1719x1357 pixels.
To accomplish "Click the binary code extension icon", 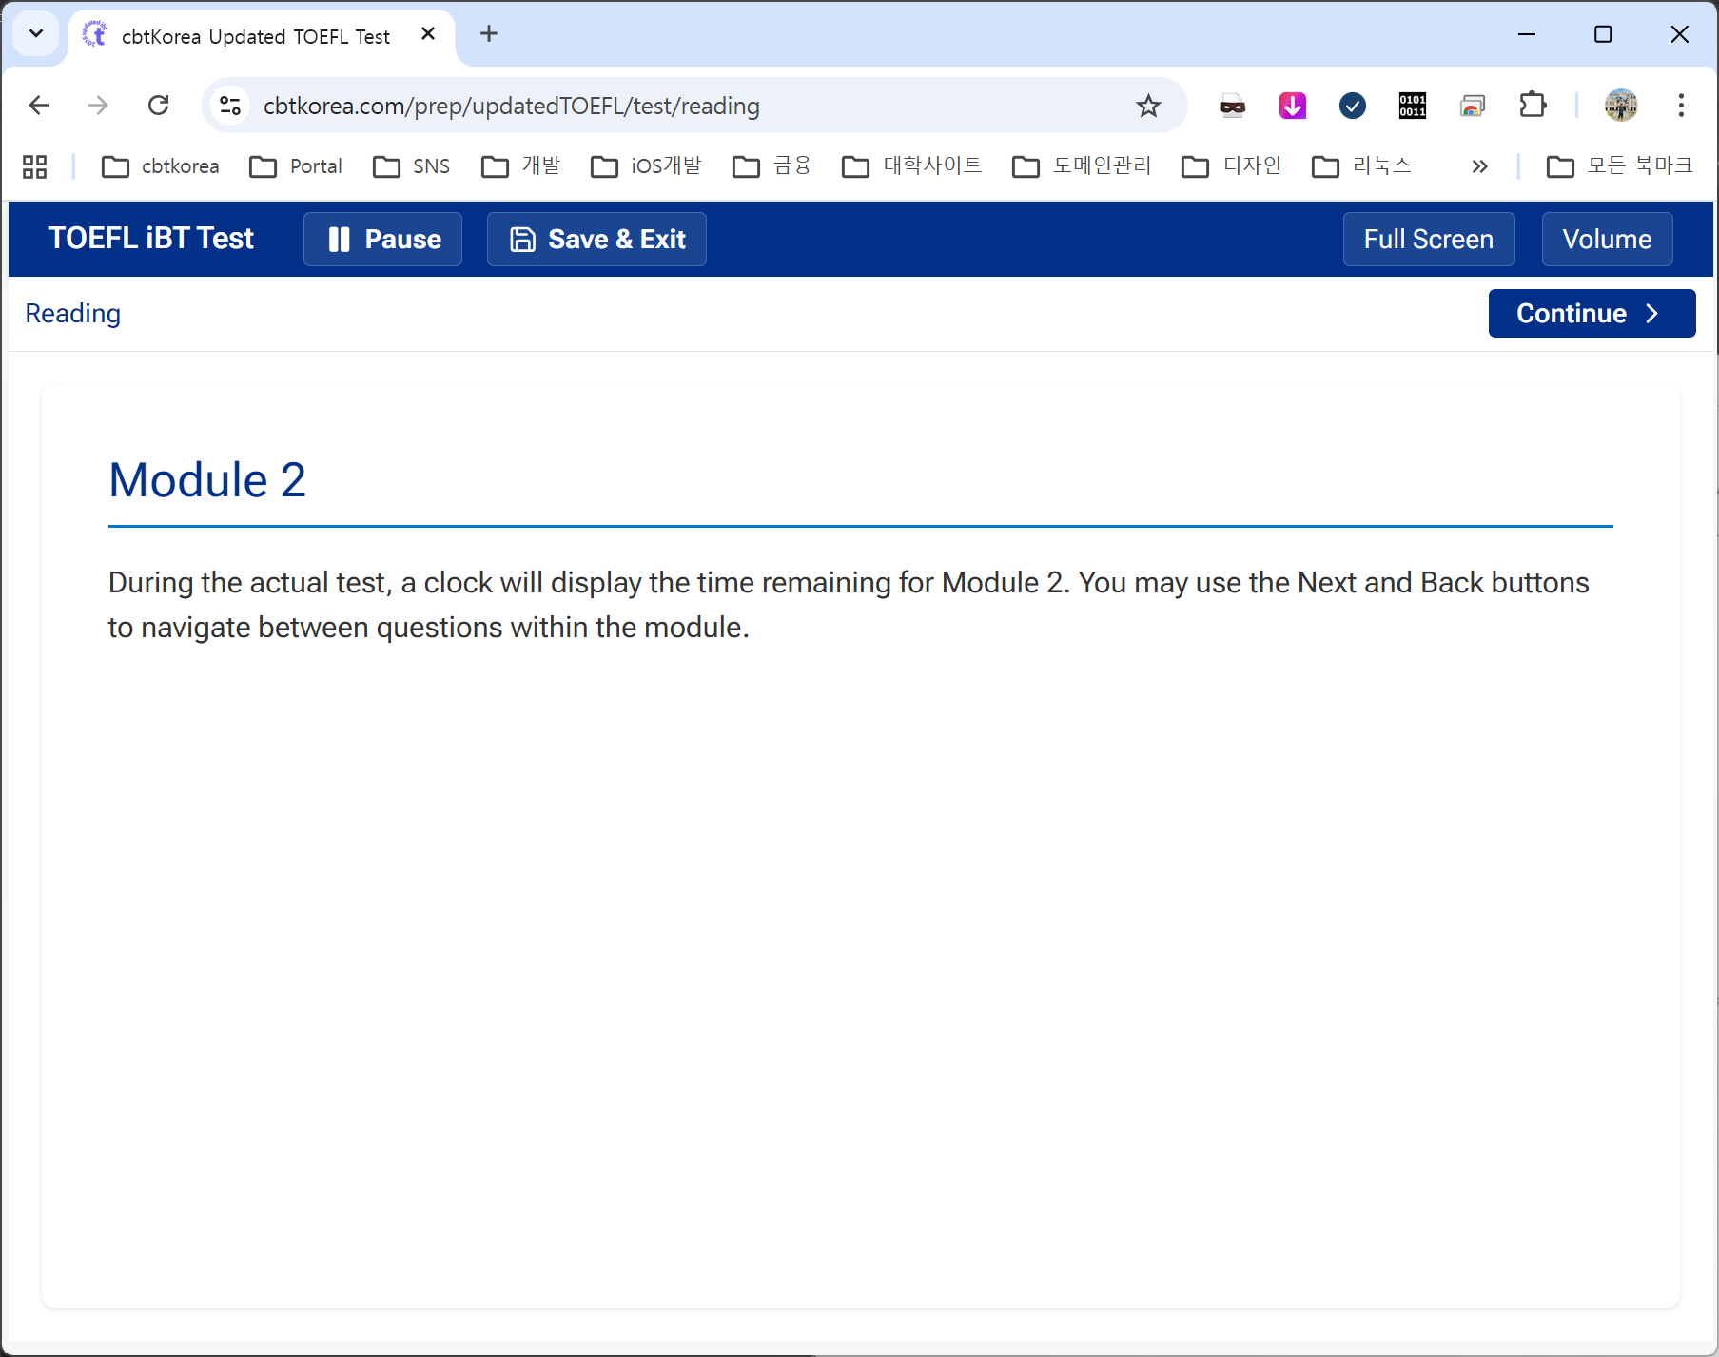I will [1412, 106].
